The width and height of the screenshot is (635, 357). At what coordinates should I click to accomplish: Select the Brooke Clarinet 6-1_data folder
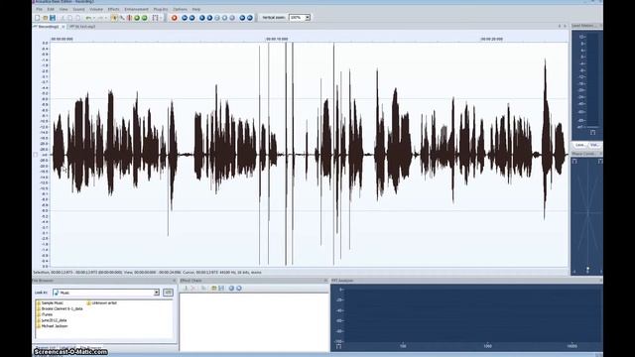click(60, 308)
